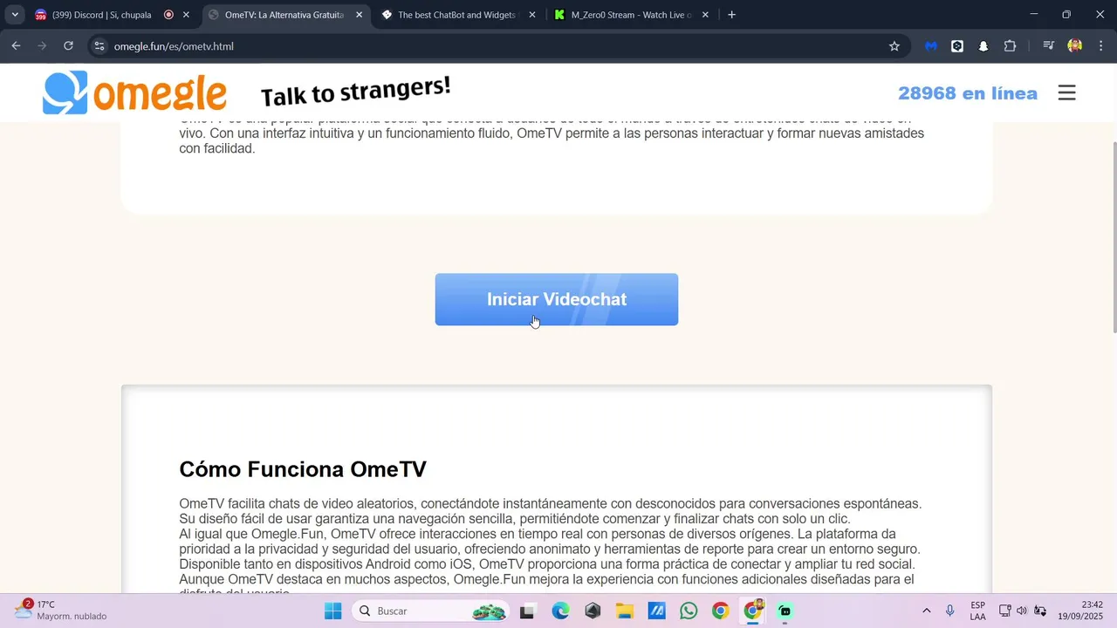1117x628 pixels.
Task: Bookmark this page with the star icon
Action: (x=894, y=46)
